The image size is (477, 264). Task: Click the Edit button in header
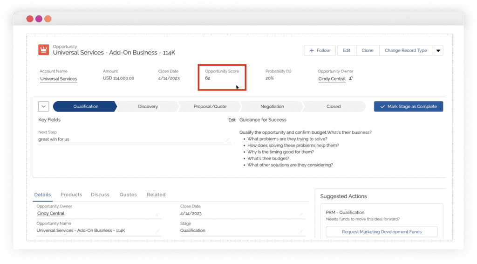click(347, 50)
